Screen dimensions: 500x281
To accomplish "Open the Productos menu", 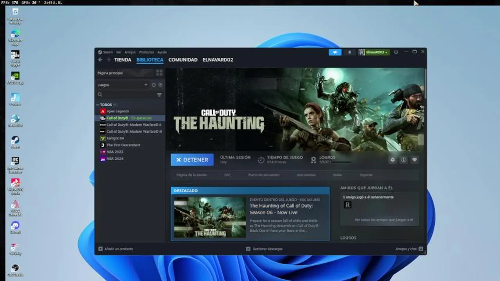I will coord(147,52).
